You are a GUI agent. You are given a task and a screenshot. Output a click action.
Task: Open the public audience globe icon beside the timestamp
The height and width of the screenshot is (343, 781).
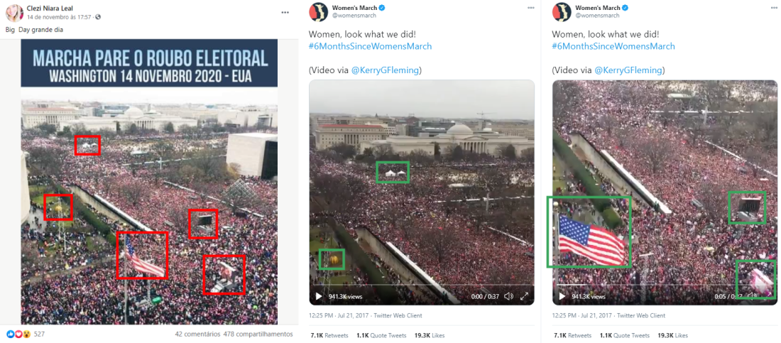point(98,17)
